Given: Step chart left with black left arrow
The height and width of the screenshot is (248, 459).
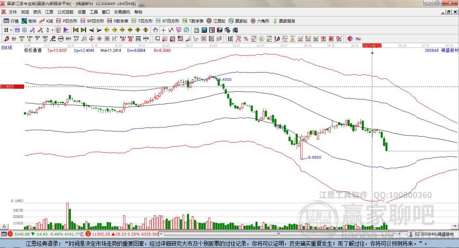Looking at the screenshot, I should (91, 30).
